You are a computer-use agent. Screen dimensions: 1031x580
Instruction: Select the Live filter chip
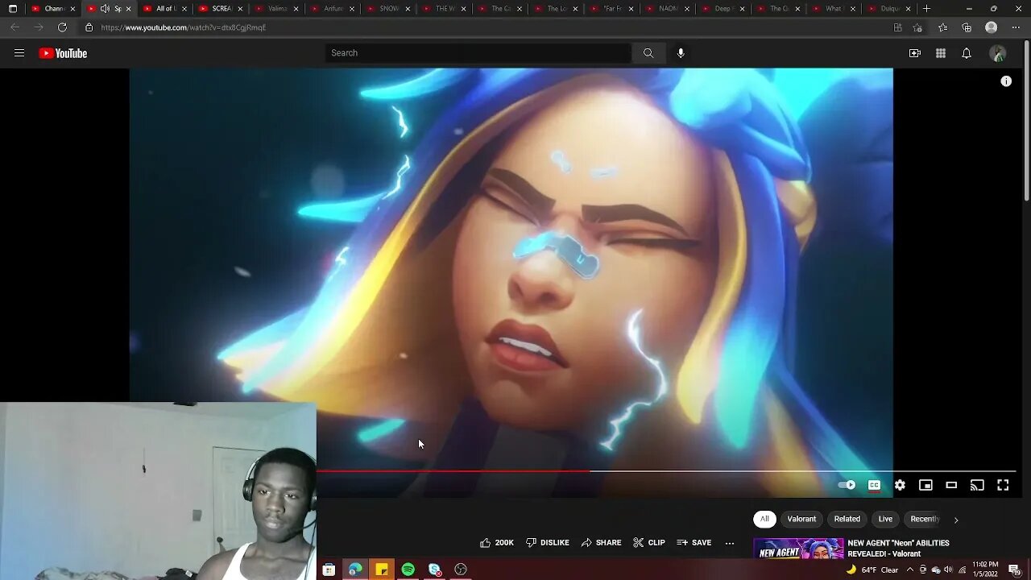[885, 519]
